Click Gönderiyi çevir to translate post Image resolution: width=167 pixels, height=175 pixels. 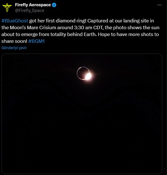(x=14, y=48)
